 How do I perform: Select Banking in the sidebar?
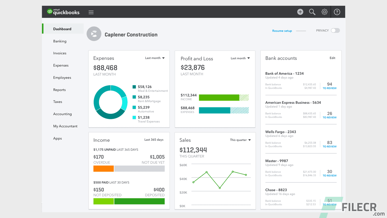(60, 41)
